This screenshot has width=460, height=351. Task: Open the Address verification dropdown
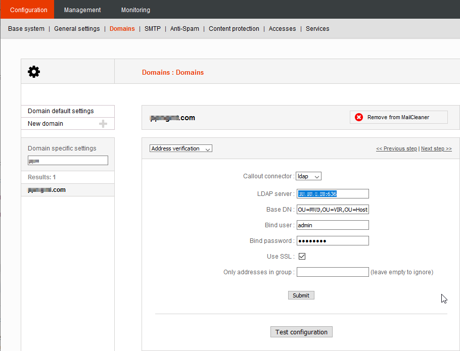click(x=181, y=148)
